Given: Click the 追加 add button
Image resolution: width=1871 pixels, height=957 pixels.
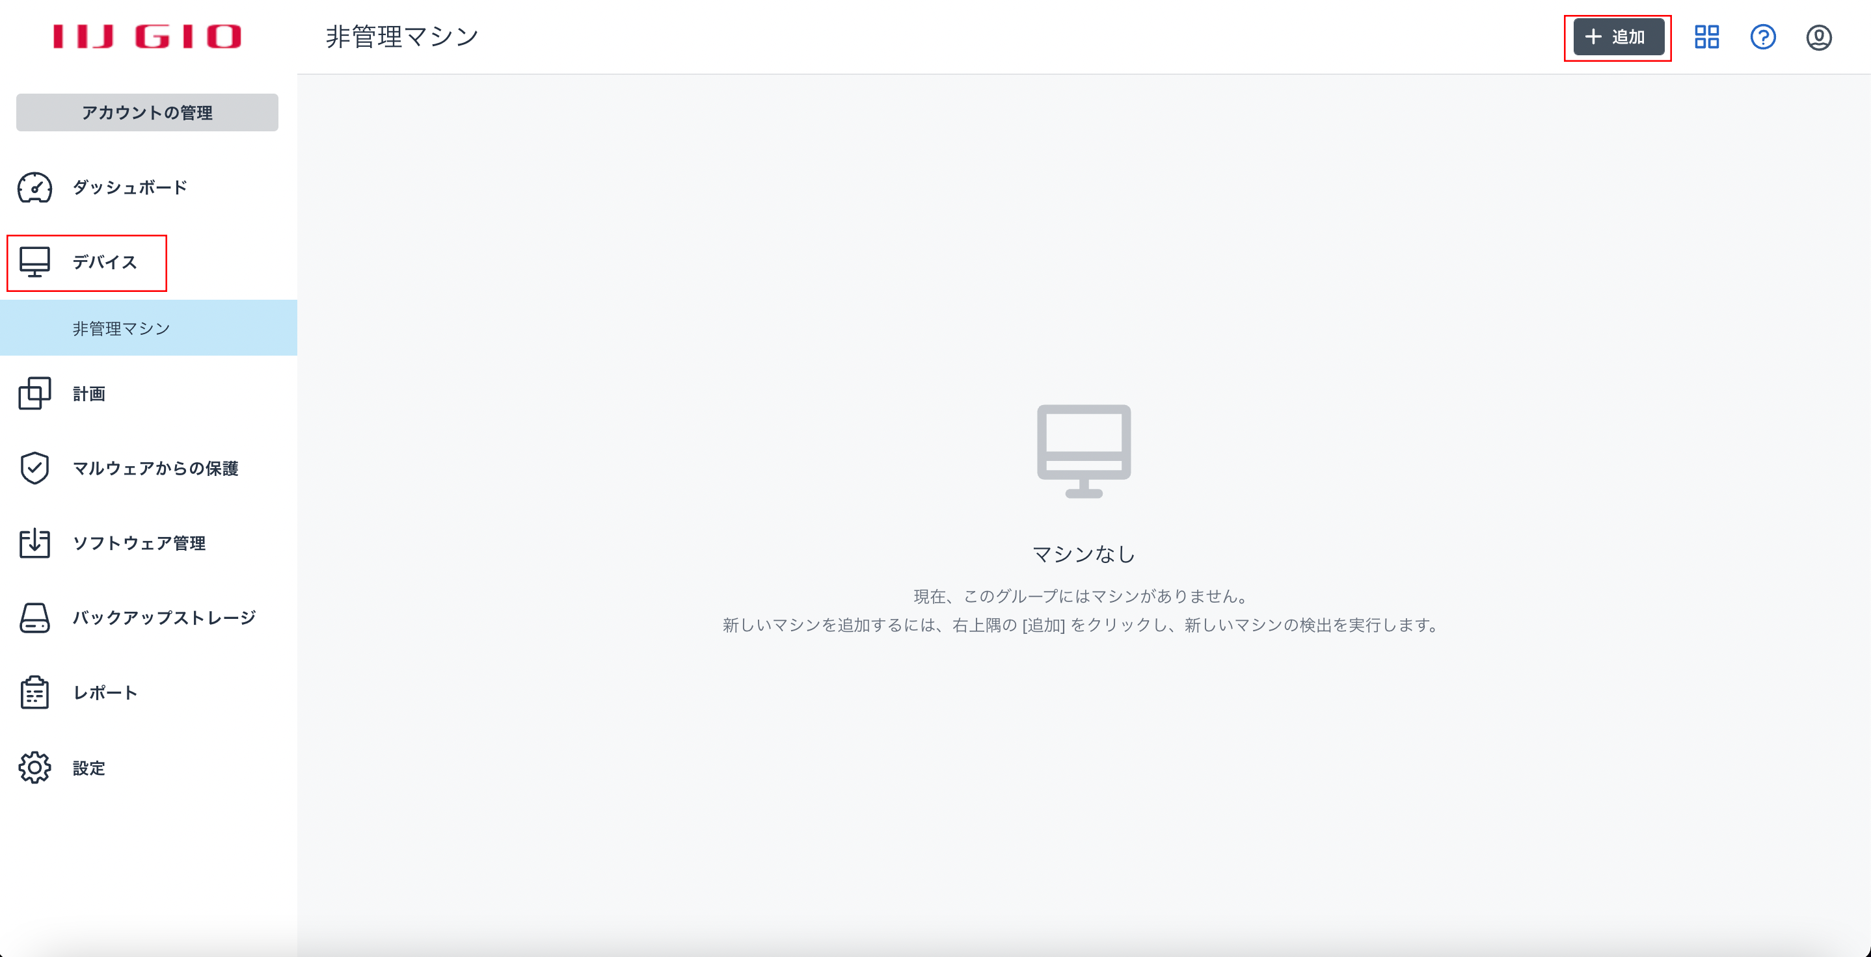Looking at the screenshot, I should [x=1618, y=37].
